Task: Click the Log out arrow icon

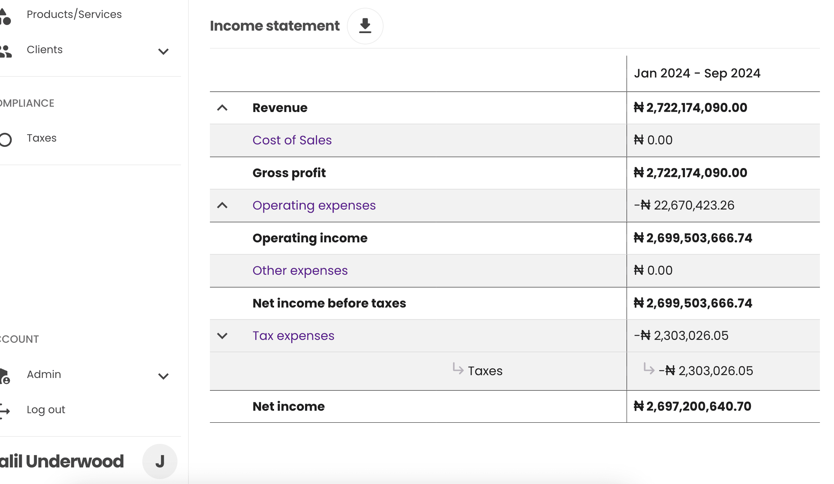Action: (5, 410)
